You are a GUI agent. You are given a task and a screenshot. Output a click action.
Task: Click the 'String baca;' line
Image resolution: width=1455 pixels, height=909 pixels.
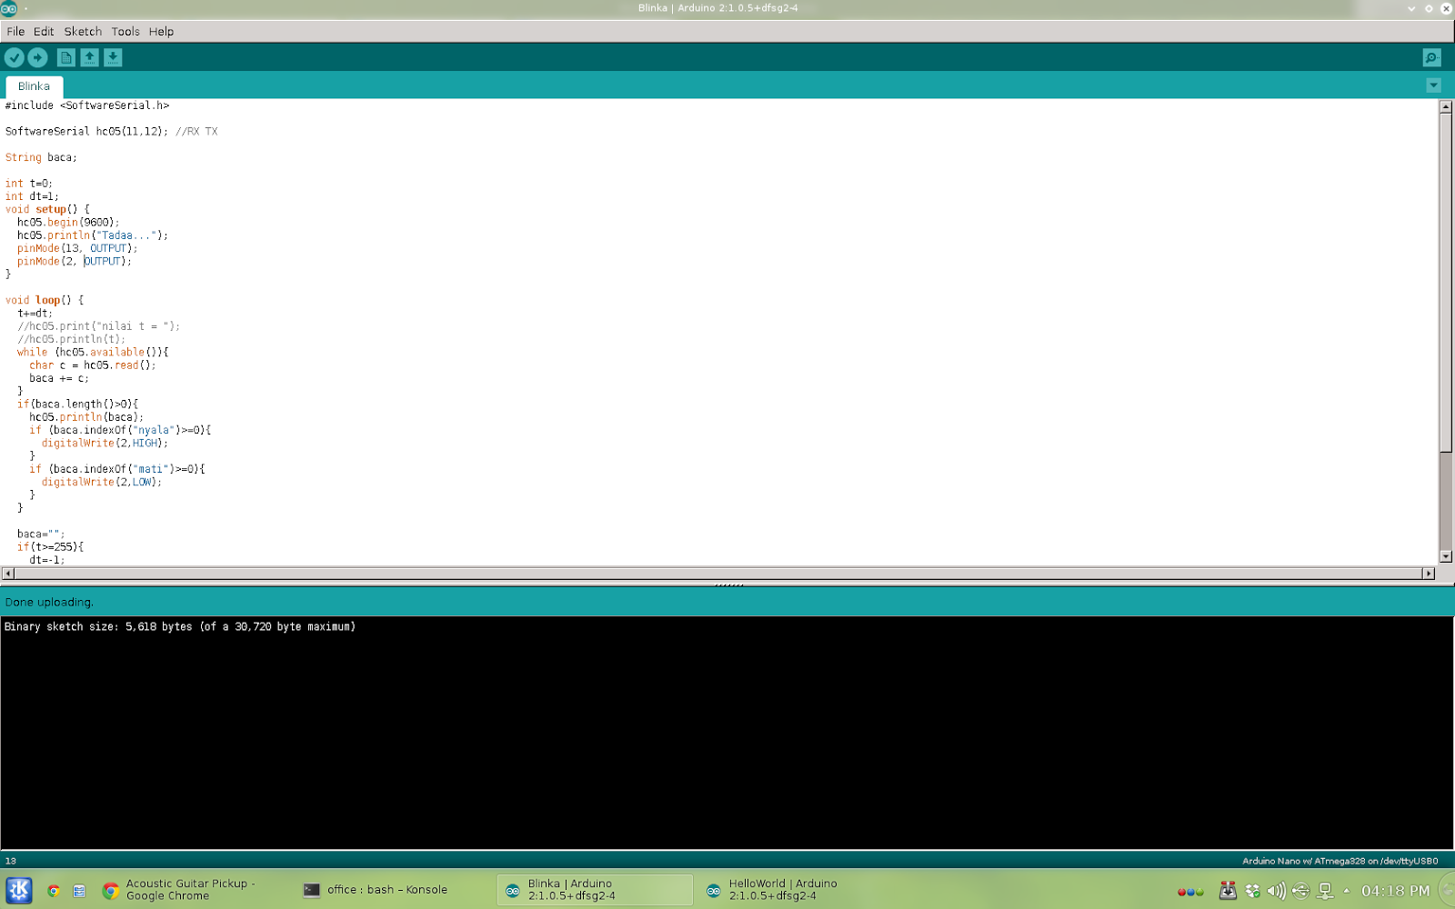pos(41,157)
